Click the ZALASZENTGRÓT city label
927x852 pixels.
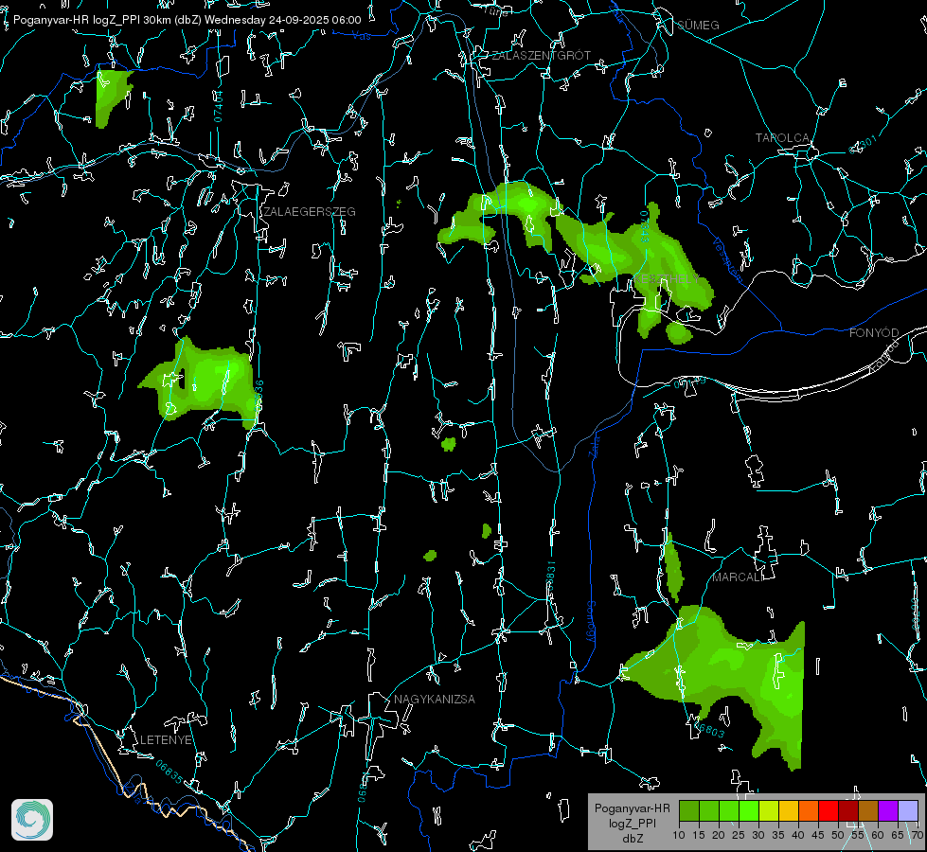[x=541, y=55]
